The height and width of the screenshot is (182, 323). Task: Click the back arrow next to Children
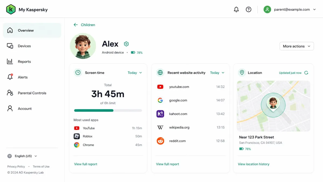(76, 25)
